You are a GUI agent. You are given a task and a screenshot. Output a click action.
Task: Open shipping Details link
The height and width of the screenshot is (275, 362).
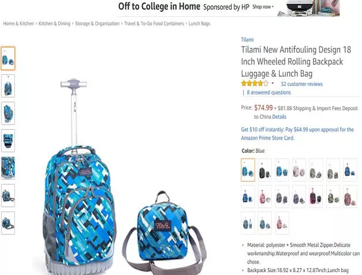click(x=279, y=116)
